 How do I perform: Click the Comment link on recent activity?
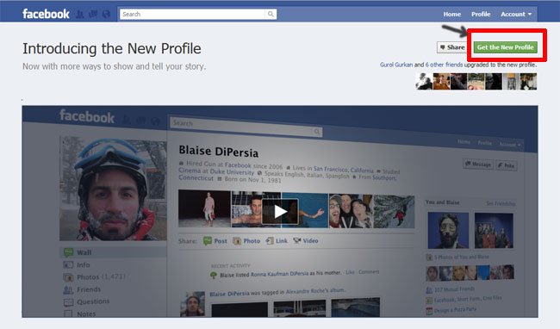click(x=369, y=272)
